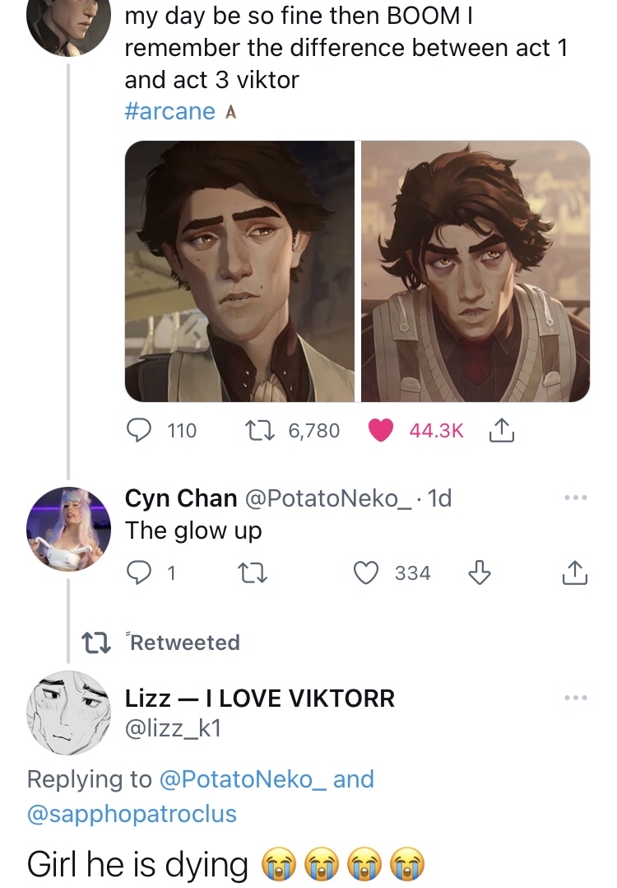Viewport: 617px width, 888px height.
Task: Open Cyn Chan's profile picture
Action: (67, 528)
